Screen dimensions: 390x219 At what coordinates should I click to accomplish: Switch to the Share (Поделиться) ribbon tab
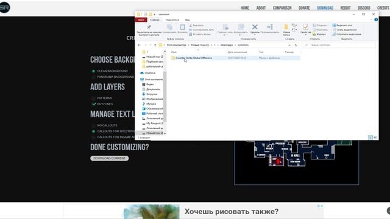tap(172, 20)
